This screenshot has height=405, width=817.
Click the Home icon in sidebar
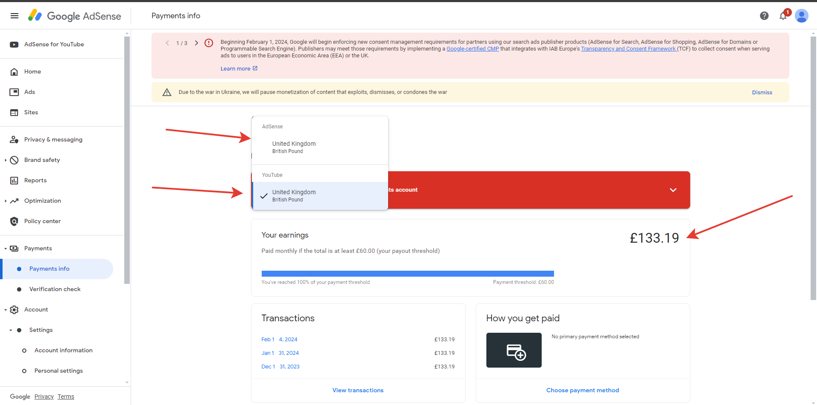point(14,72)
